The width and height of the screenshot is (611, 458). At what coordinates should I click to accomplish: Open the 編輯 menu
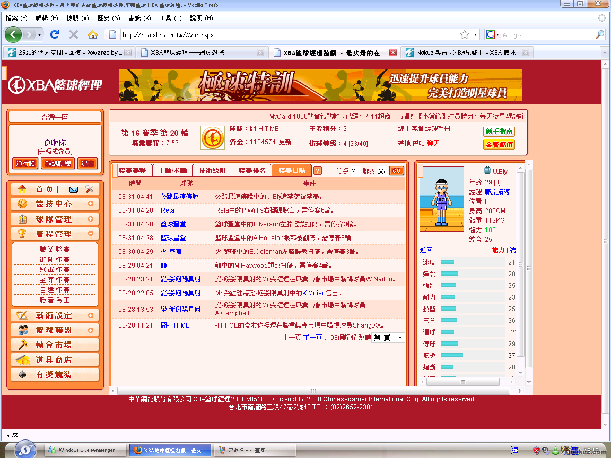tap(46, 18)
